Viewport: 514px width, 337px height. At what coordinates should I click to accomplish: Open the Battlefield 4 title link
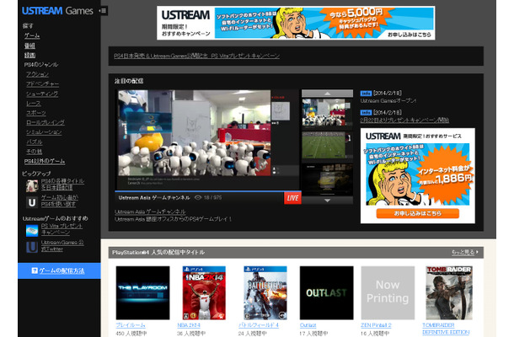(x=259, y=325)
